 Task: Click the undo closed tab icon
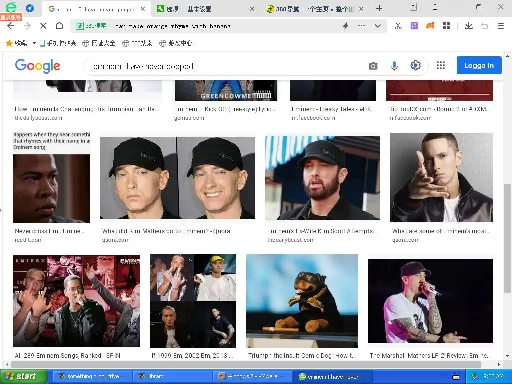(x=485, y=26)
